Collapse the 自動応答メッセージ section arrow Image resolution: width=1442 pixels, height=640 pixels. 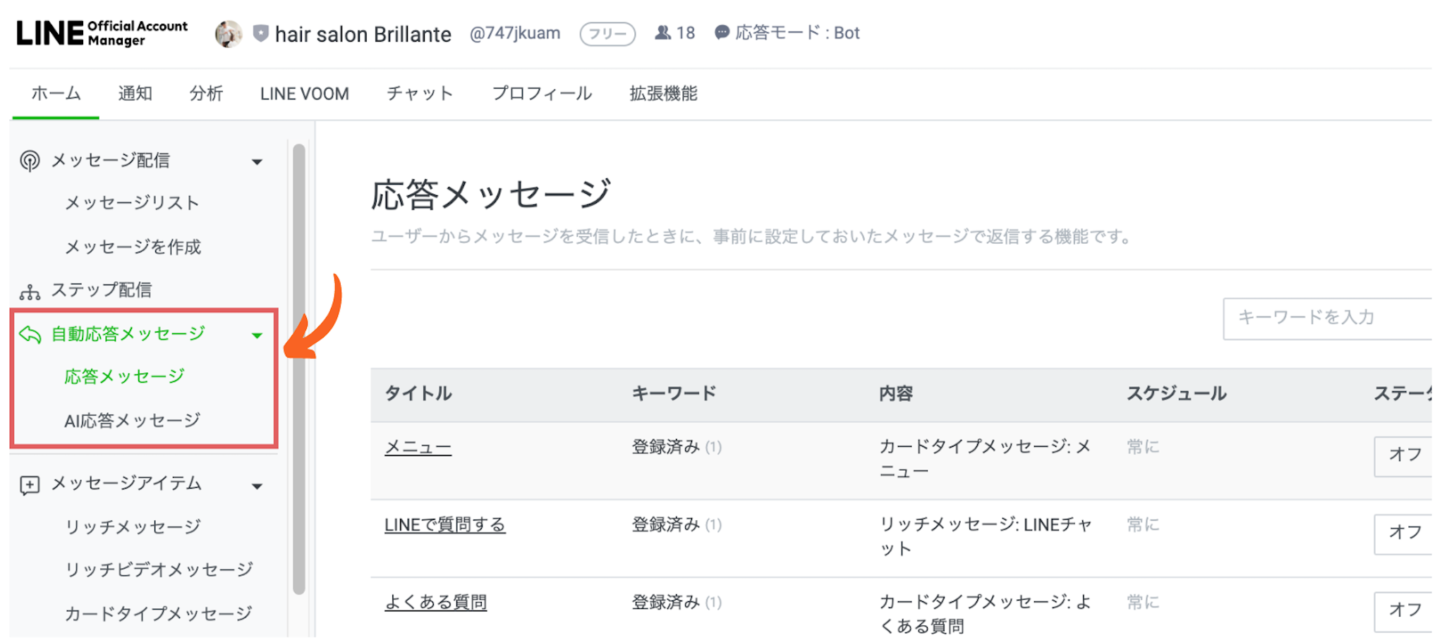pos(257,336)
